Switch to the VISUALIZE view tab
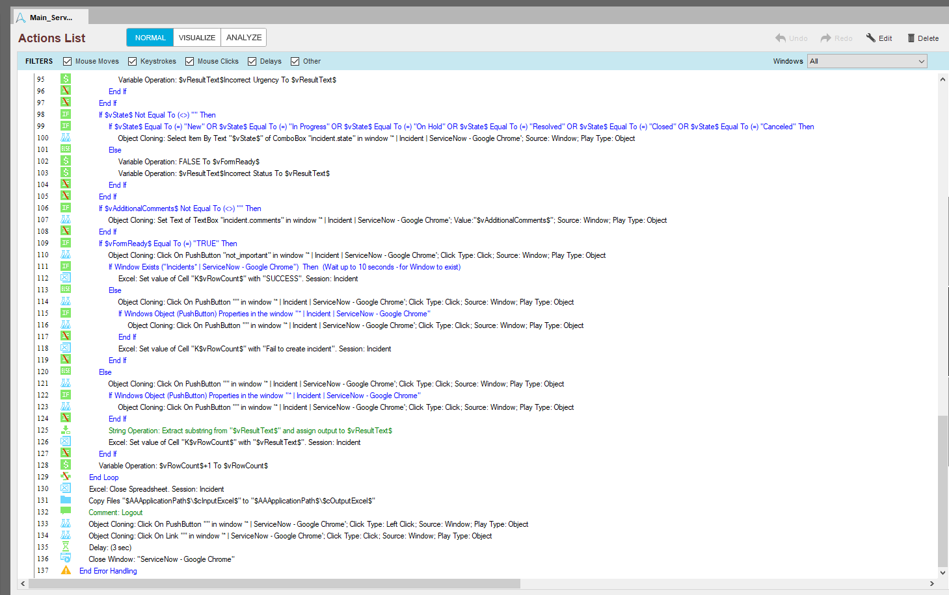Viewport: 949px width, 595px height. pyautogui.click(x=197, y=38)
